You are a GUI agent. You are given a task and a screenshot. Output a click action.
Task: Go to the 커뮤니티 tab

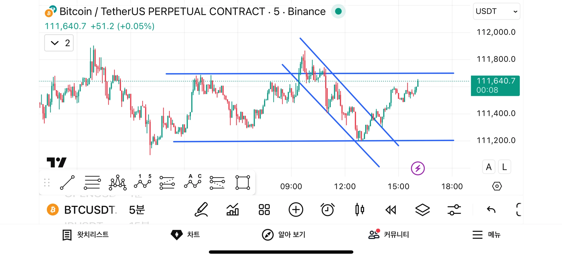tap(388, 235)
